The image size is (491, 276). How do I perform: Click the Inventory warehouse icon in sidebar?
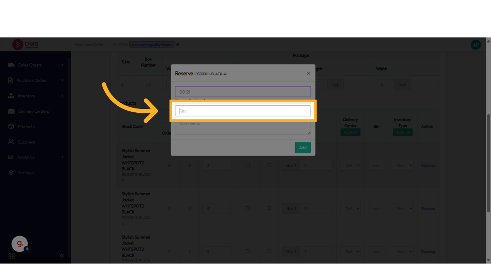tap(11, 96)
